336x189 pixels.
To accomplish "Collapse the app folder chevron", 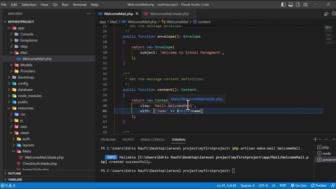I will pos(9,28).
